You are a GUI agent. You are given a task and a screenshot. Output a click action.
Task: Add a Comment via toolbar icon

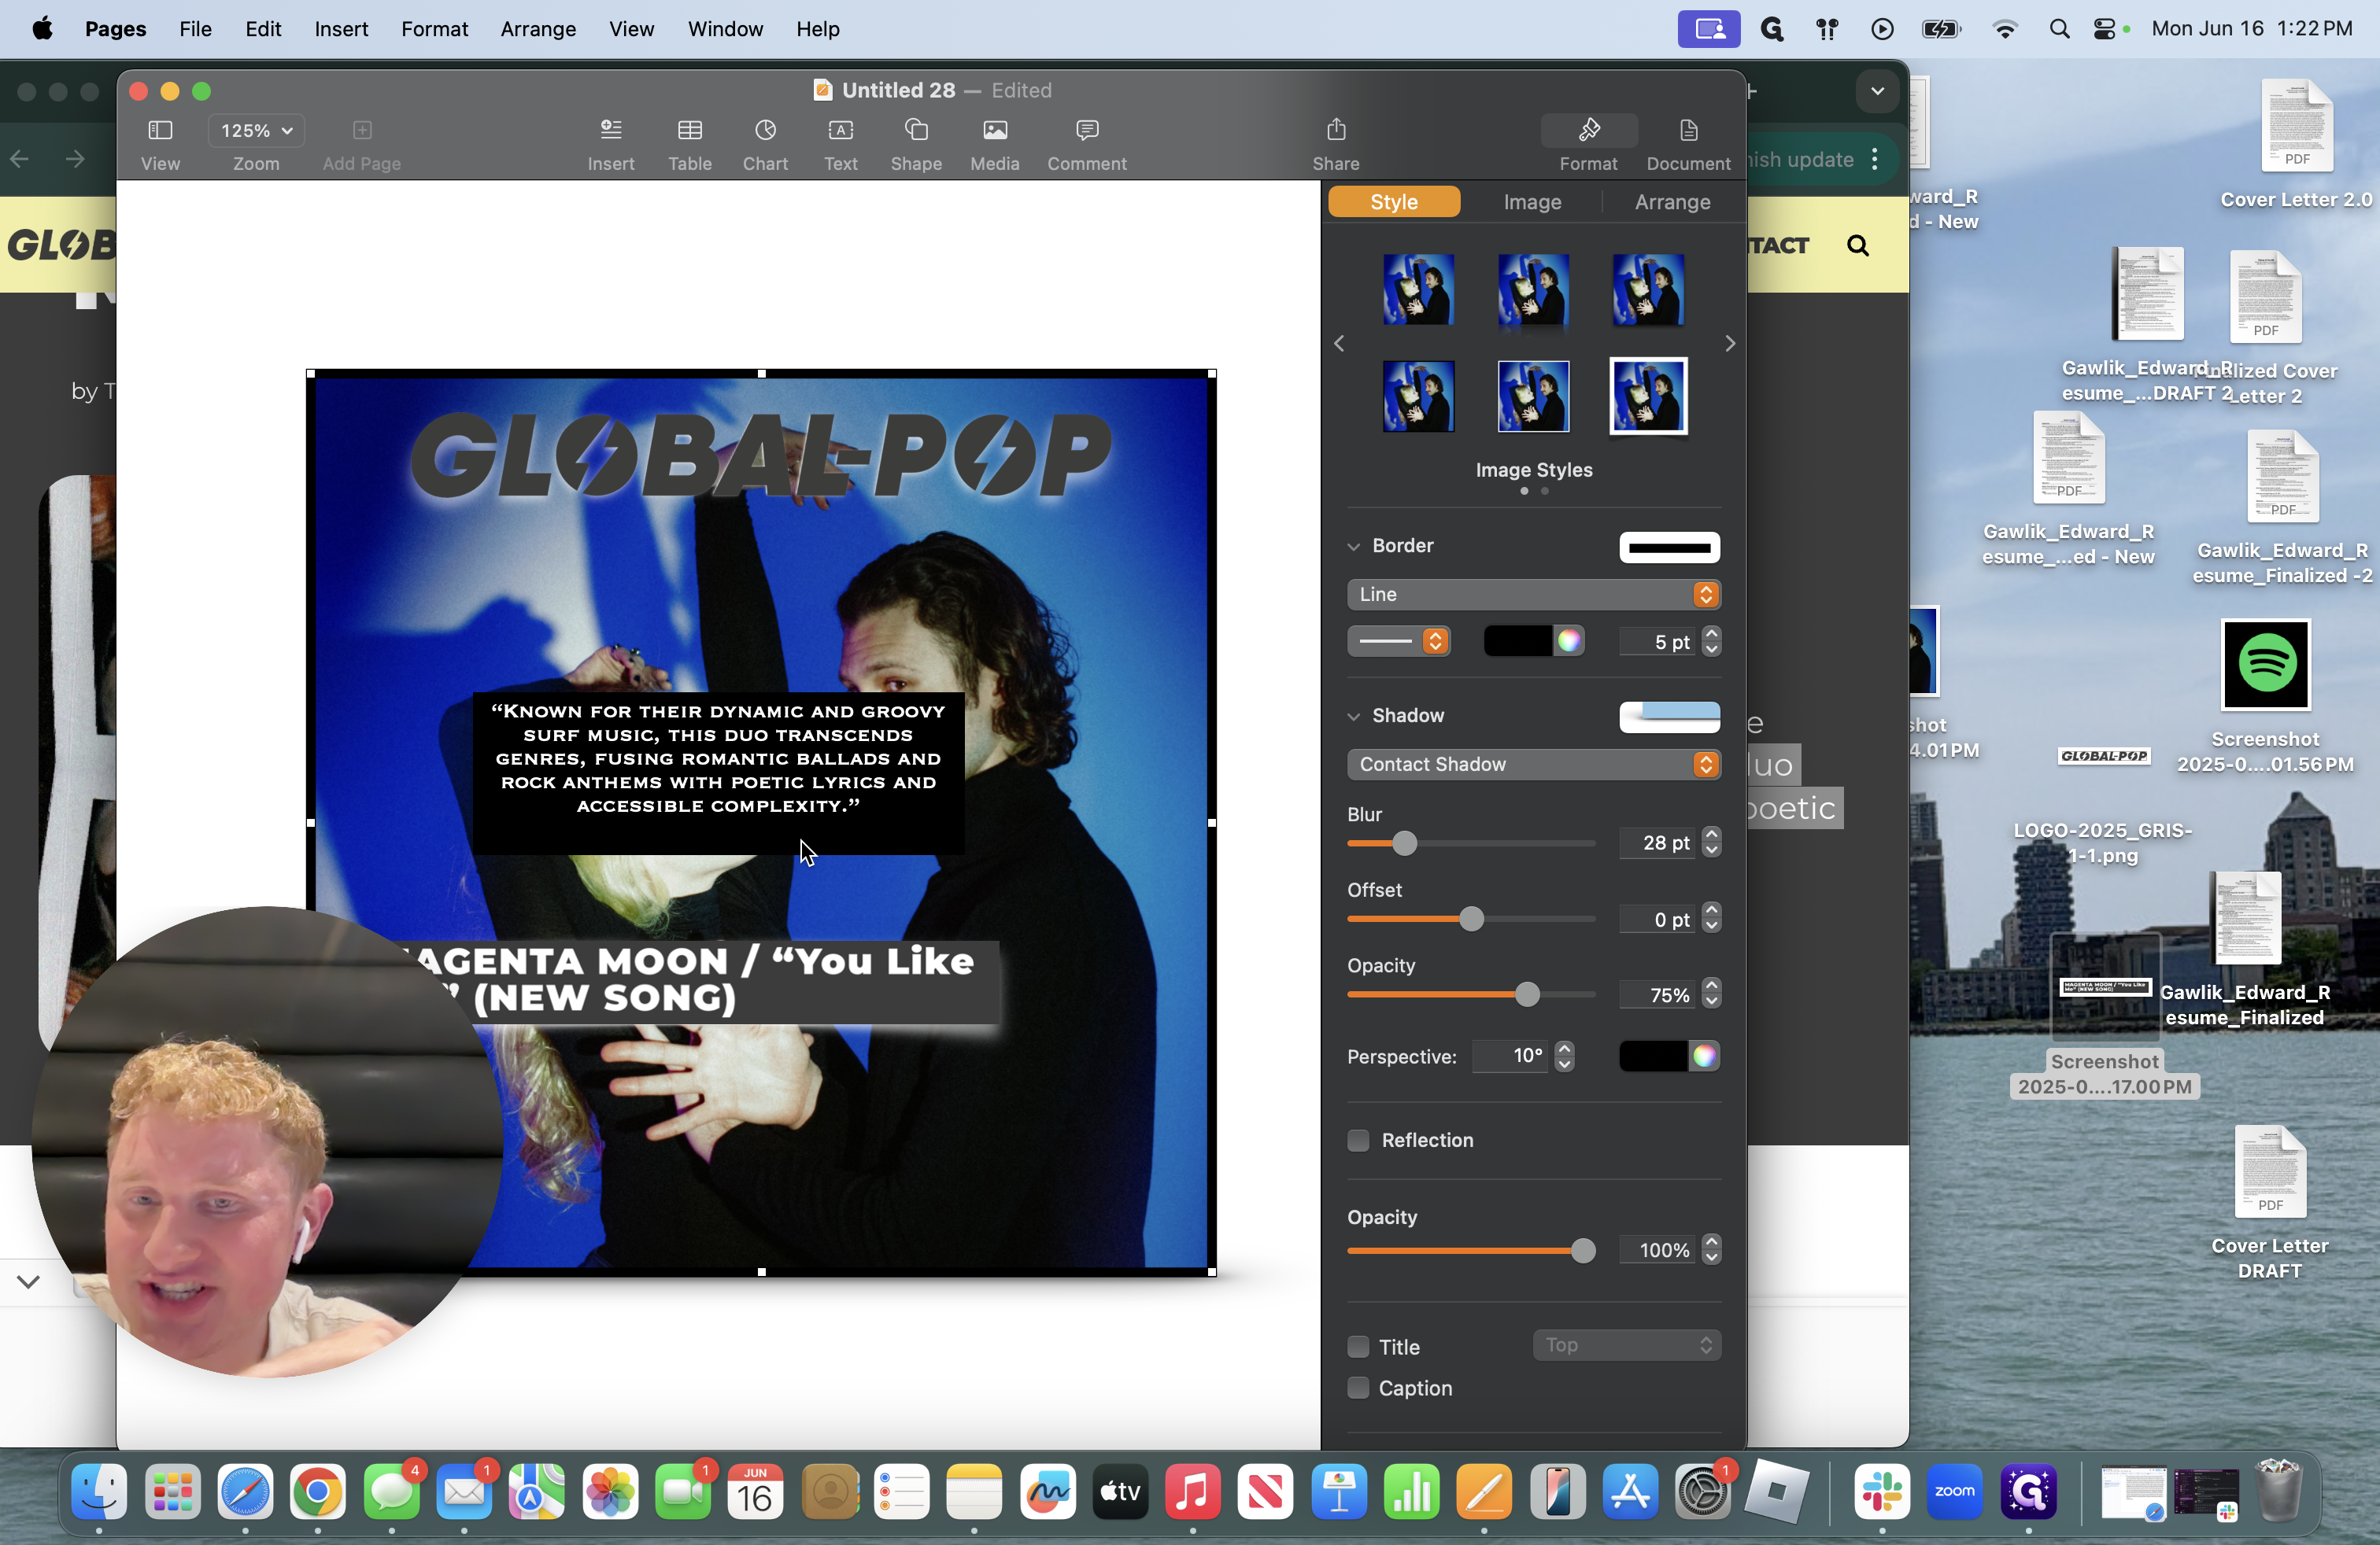pos(1087,131)
